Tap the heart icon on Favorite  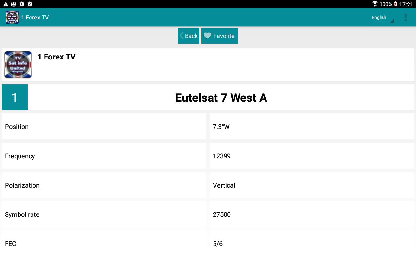[207, 36]
